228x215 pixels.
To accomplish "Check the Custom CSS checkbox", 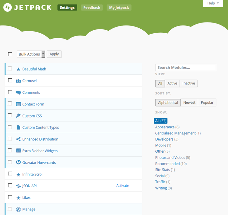I will pyautogui.click(x=10, y=115).
